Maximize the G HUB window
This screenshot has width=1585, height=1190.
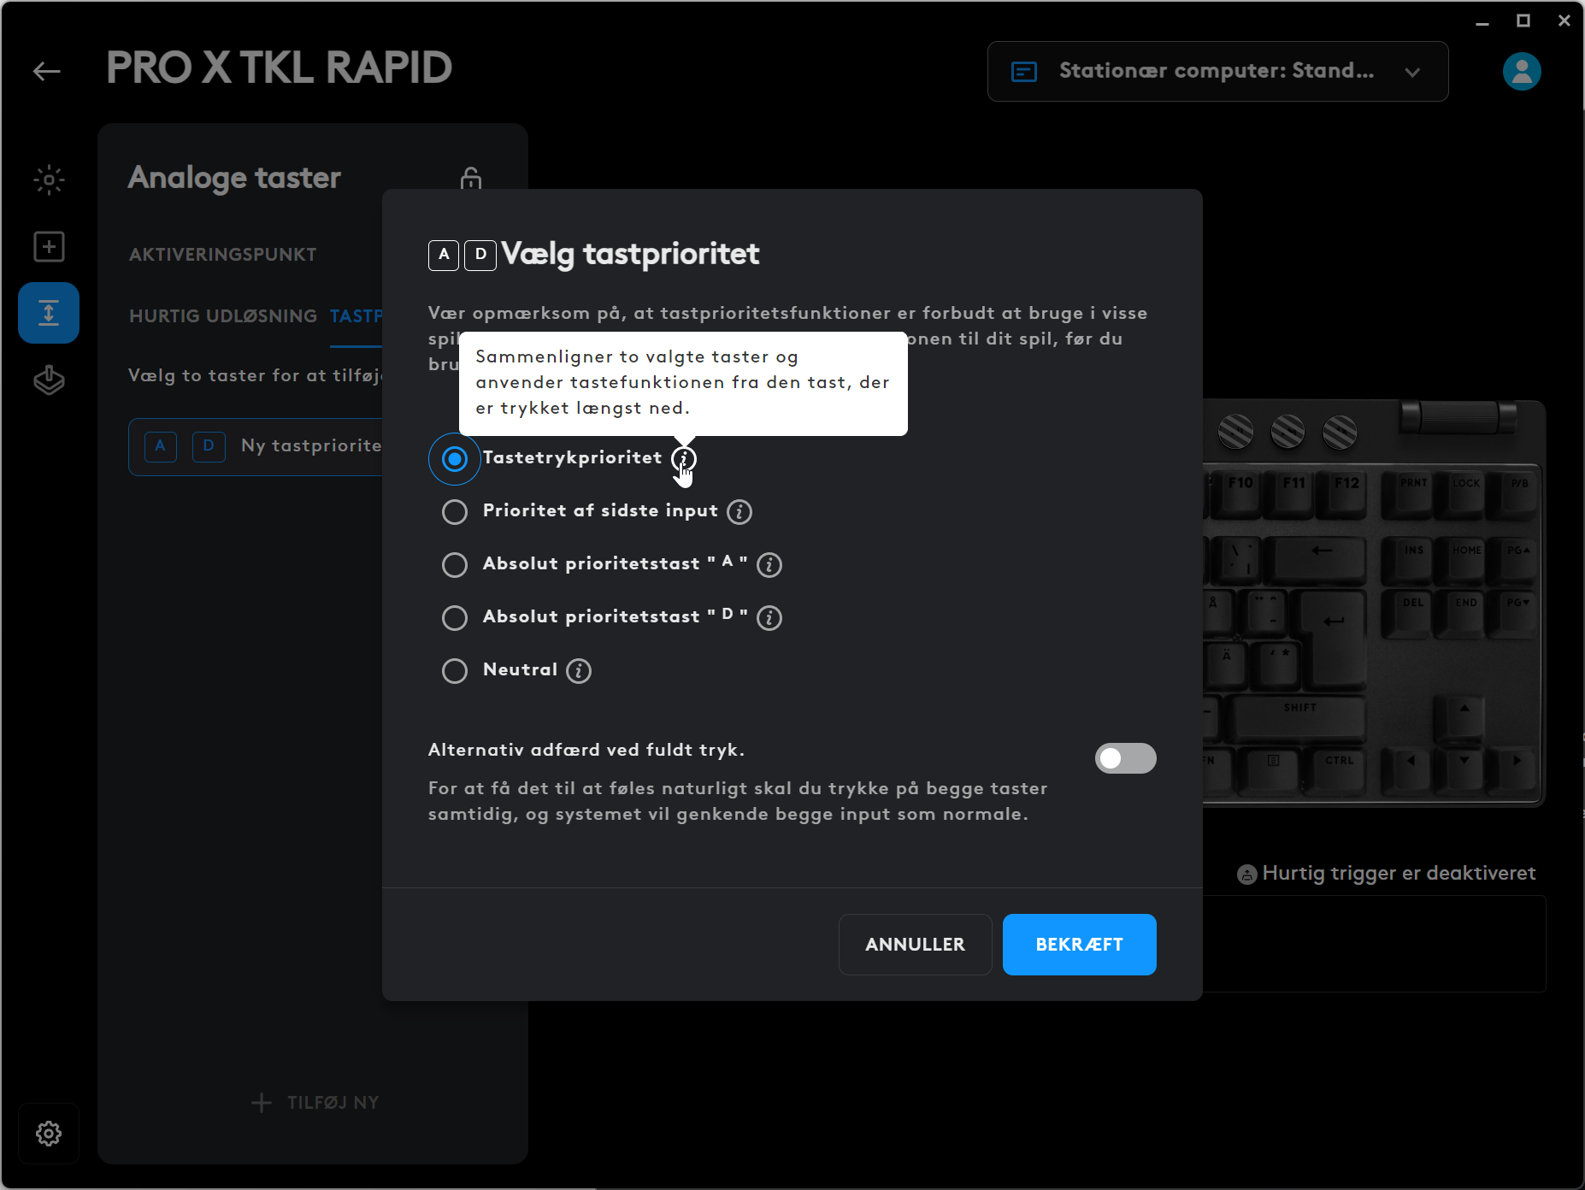(1523, 21)
